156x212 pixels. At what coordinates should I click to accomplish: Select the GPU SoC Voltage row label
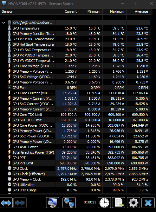33,77
